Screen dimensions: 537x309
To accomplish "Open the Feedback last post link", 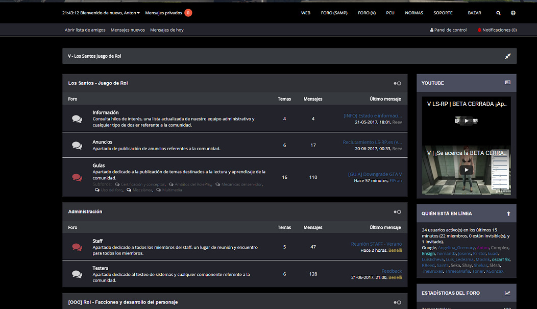I will (392, 271).
